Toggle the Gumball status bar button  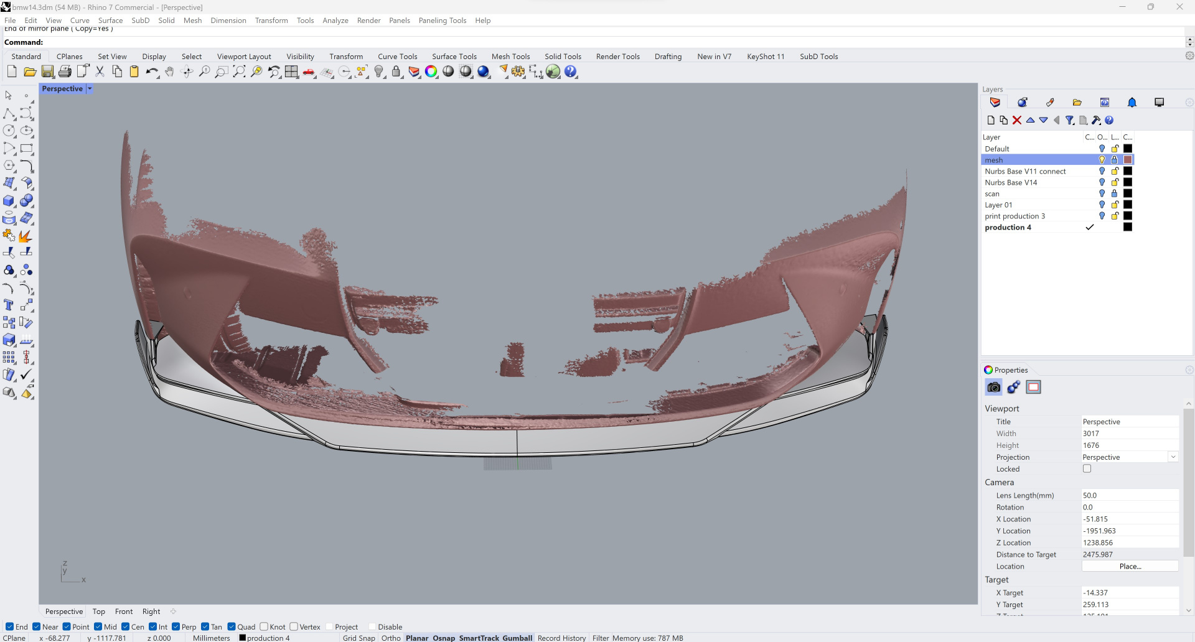517,638
